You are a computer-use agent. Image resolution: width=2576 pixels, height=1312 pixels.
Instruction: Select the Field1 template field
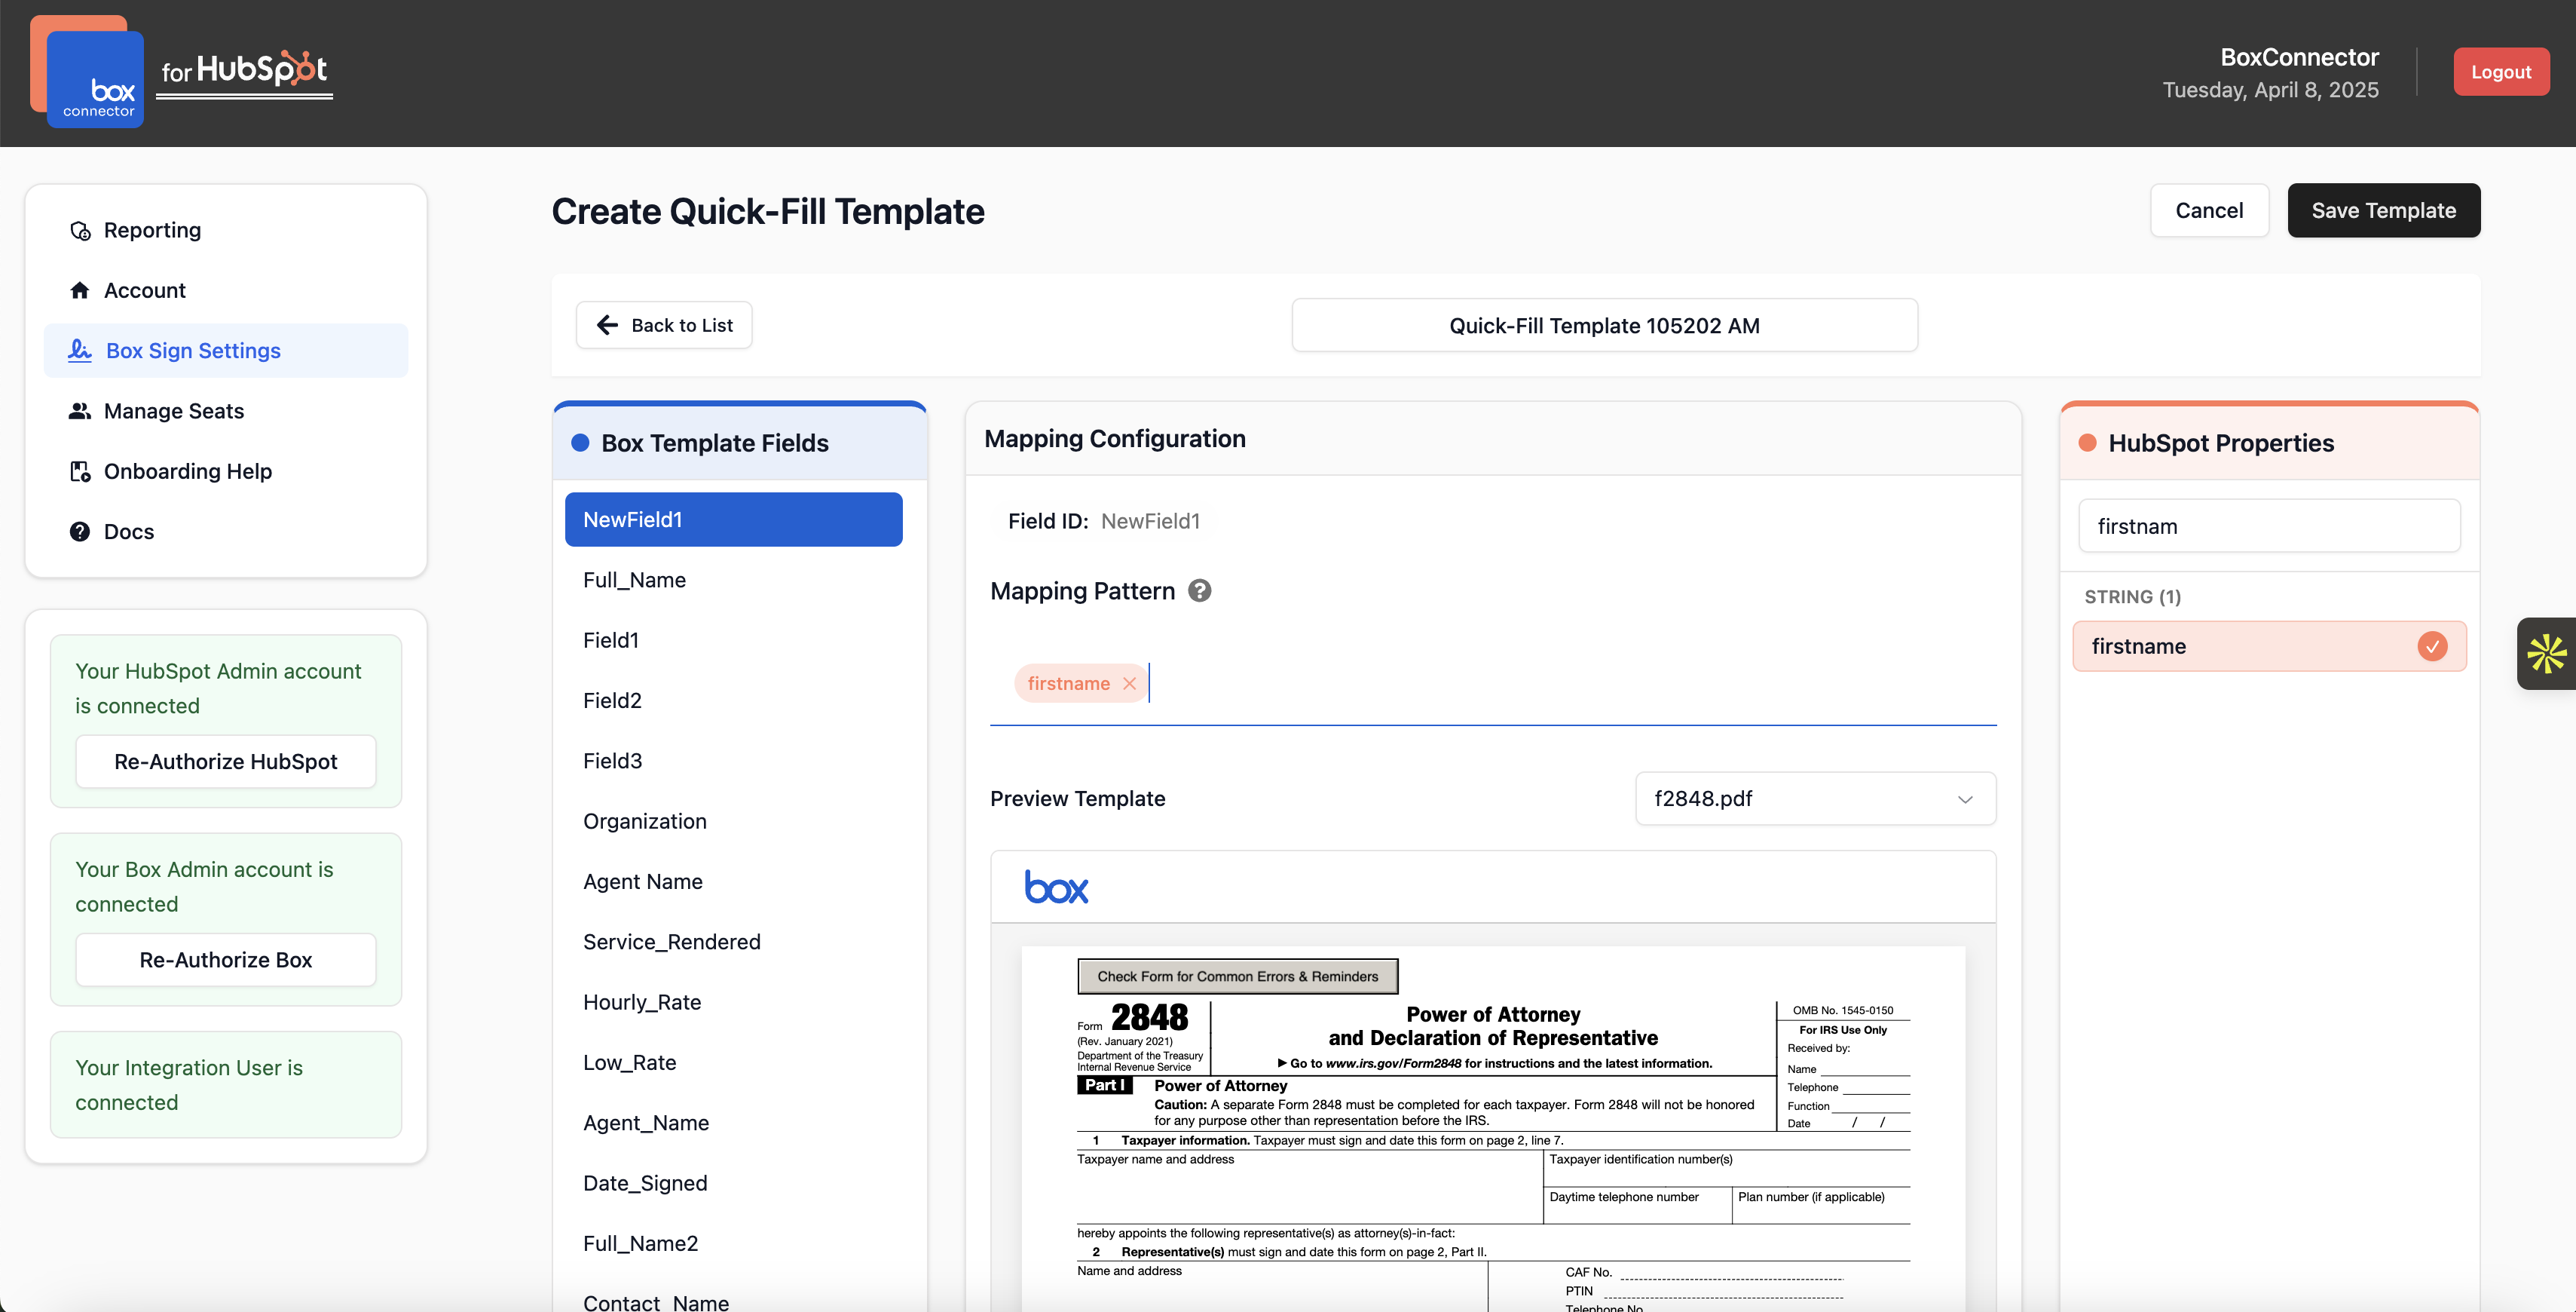(733, 640)
